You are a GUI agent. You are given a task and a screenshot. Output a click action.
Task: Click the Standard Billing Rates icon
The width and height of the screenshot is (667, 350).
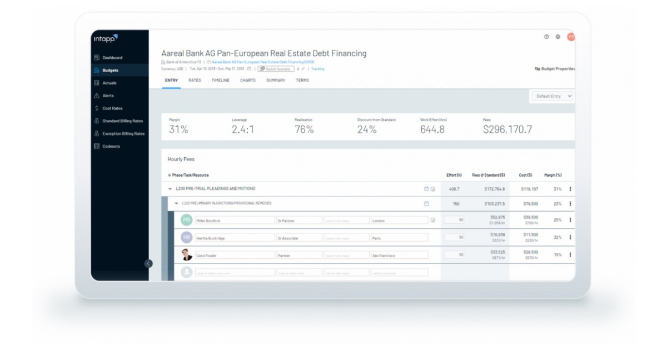tap(96, 121)
